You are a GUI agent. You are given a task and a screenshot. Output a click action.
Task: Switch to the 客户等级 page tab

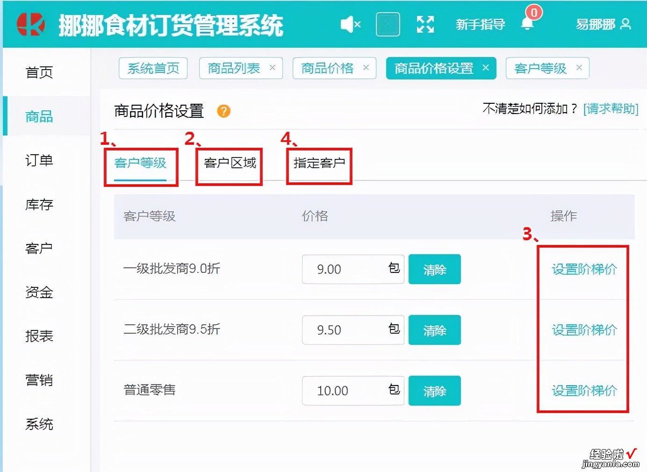540,68
